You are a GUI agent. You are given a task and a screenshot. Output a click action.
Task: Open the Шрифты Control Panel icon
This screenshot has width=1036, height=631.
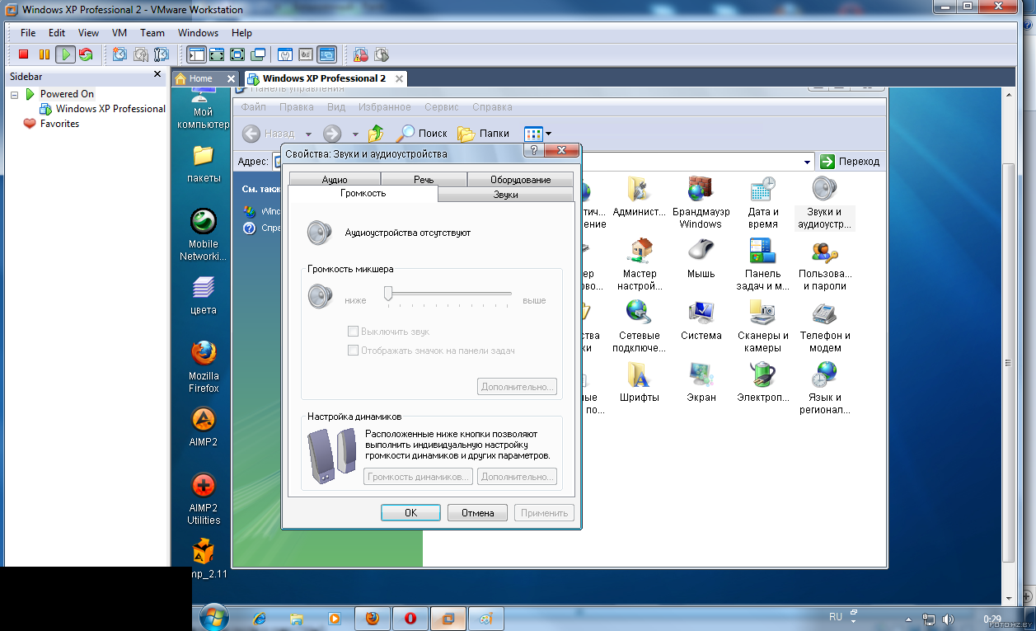[640, 382]
